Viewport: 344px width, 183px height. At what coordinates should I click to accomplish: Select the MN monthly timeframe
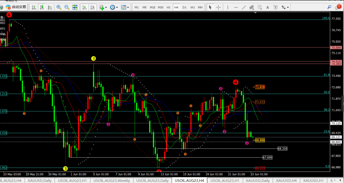(x=200, y=7)
